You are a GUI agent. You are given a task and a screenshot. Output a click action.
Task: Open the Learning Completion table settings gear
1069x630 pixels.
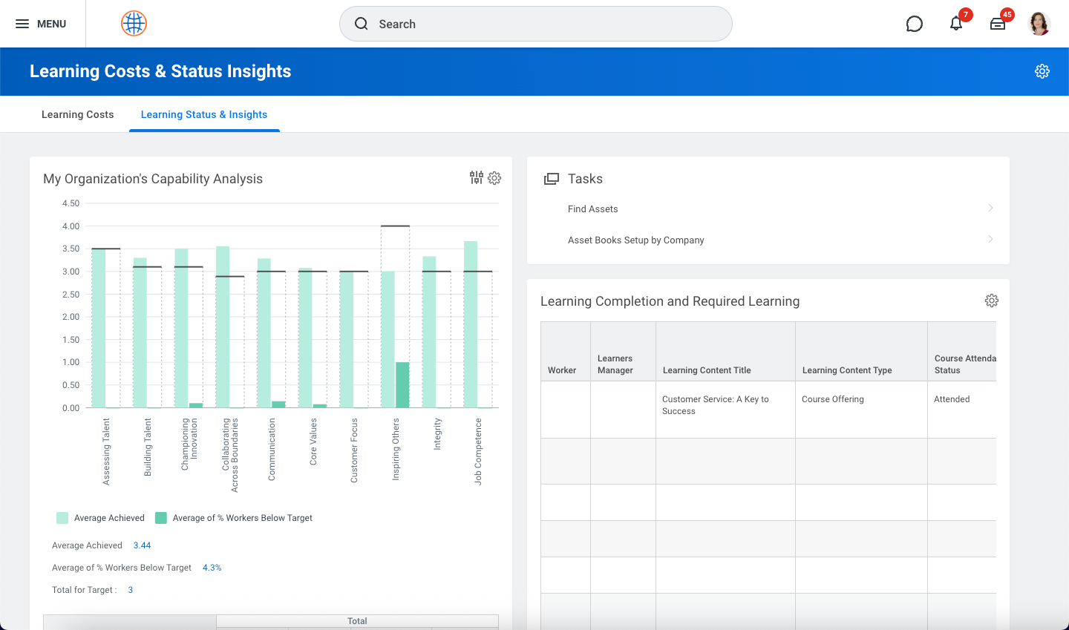(992, 301)
